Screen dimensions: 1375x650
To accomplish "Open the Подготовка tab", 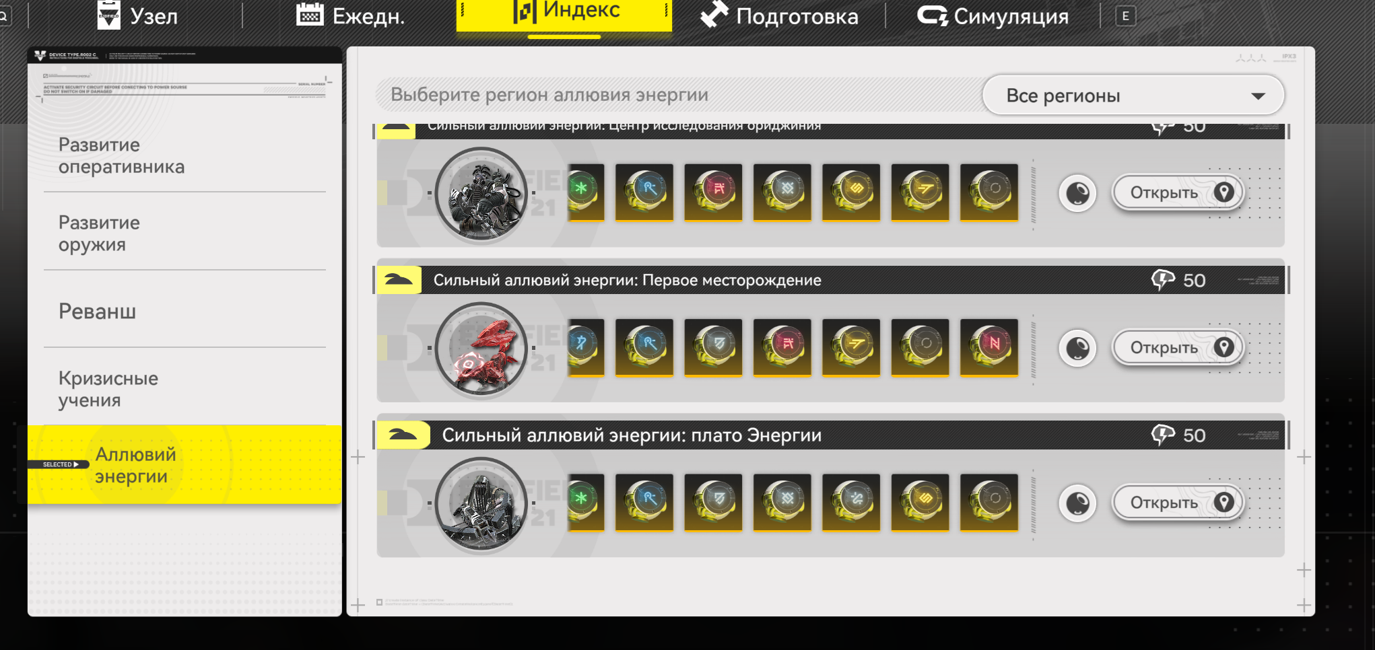I will [x=779, y=15].
